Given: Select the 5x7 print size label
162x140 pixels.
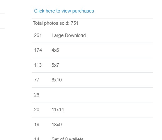Looking at the screenshot, I should (55, 65).
